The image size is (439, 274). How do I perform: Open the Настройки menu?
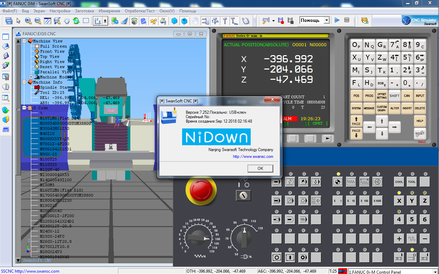point(60,11)
